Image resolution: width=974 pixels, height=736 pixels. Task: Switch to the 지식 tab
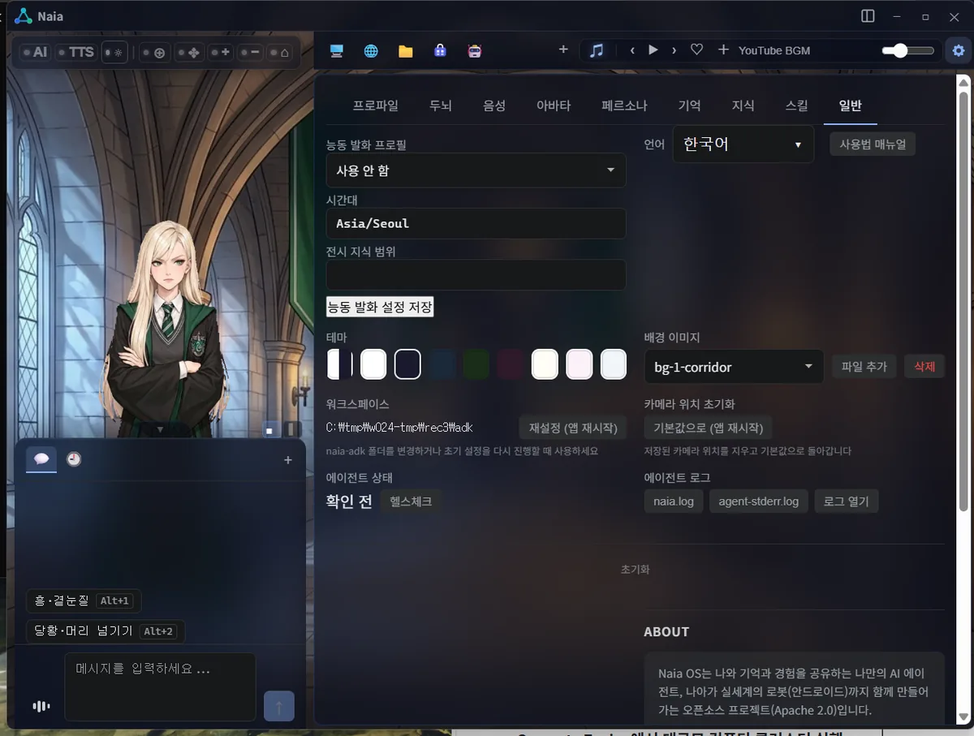tap(743, 105)
